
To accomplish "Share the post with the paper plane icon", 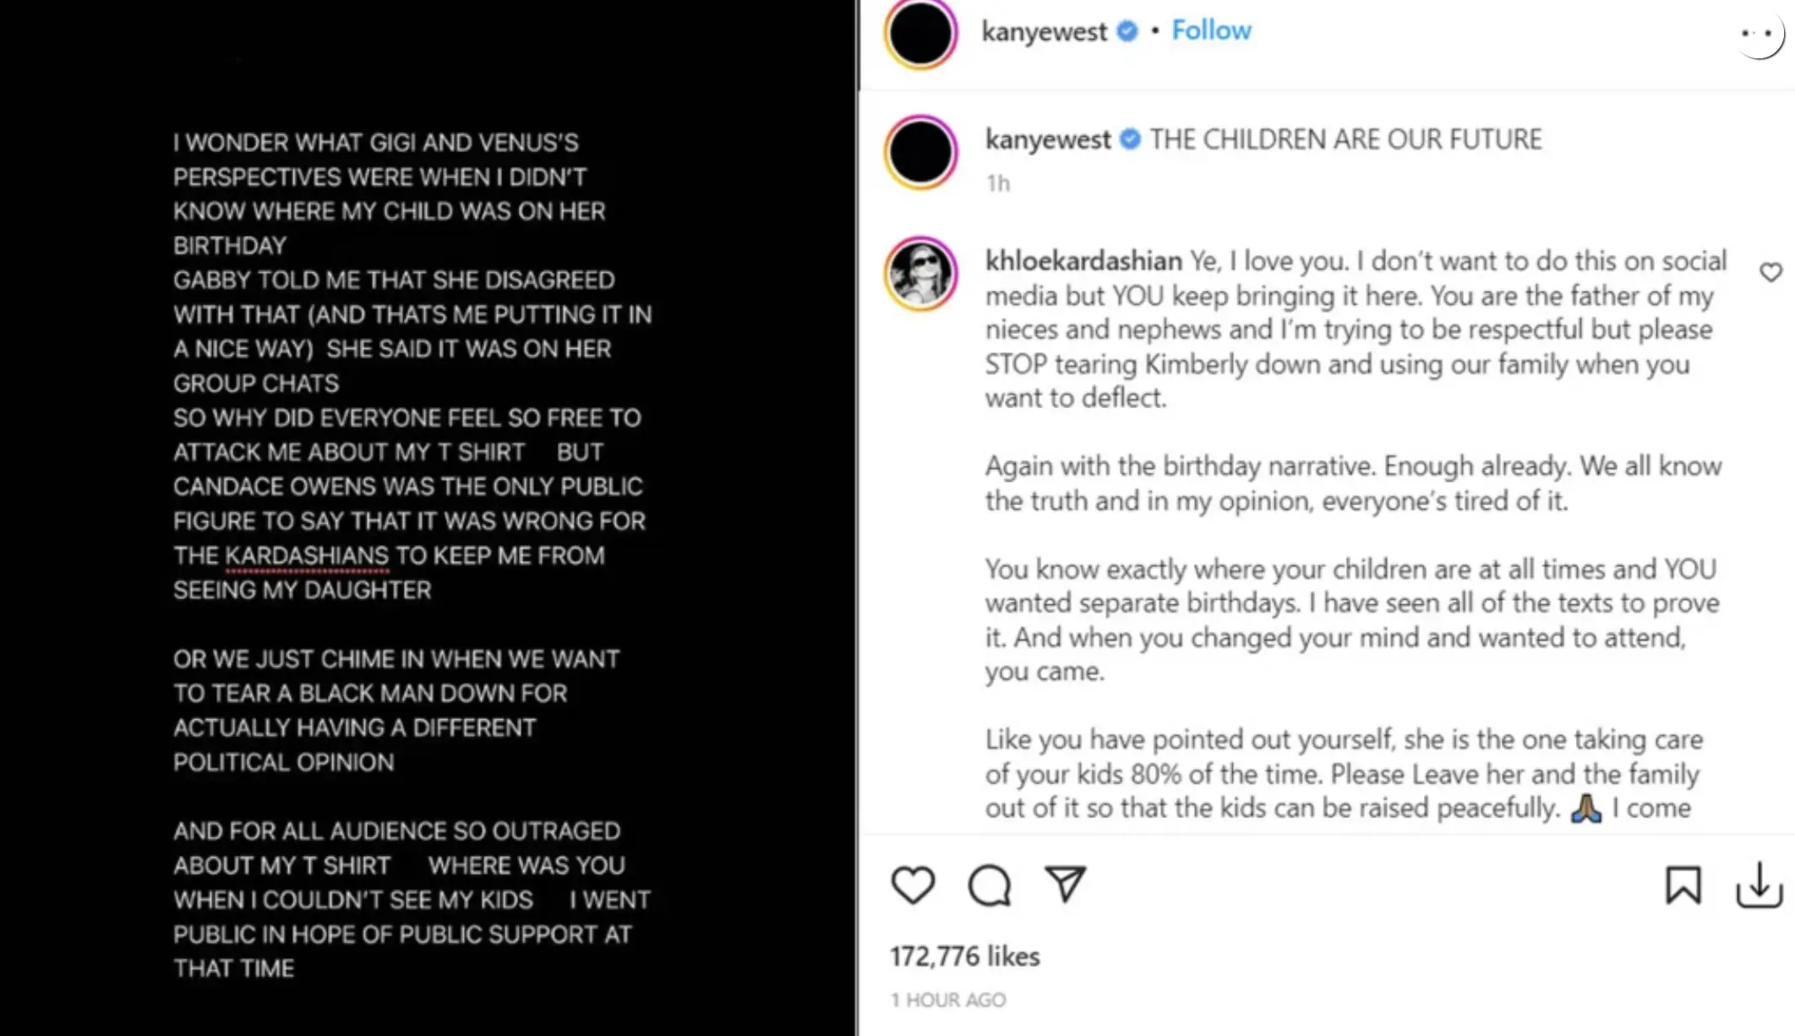I will (x=1065, y=884).
